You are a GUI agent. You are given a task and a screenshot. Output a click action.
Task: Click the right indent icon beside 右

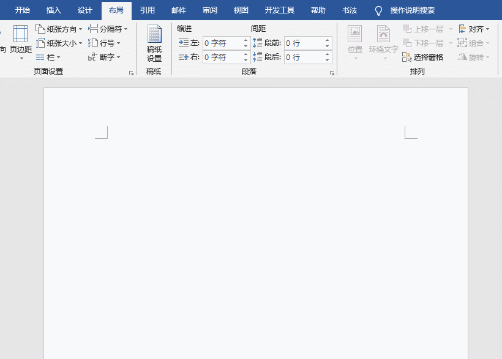184,57
